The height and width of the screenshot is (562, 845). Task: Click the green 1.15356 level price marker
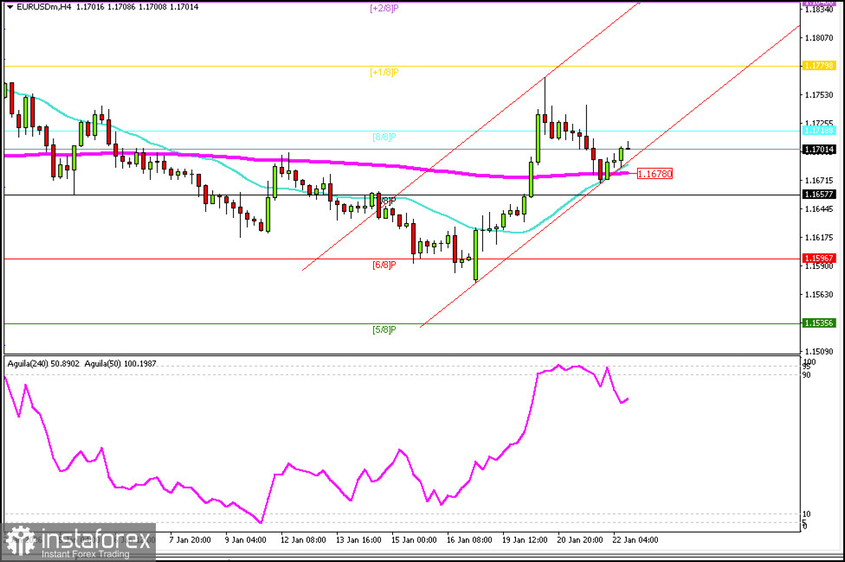point(821,321)
